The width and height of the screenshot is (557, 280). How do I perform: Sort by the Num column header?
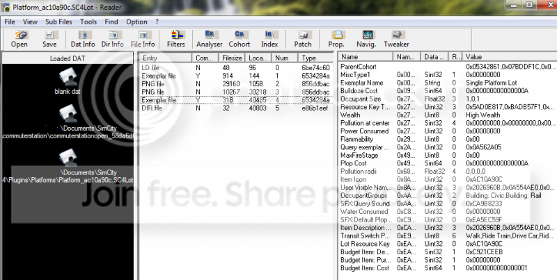point(285,58)
